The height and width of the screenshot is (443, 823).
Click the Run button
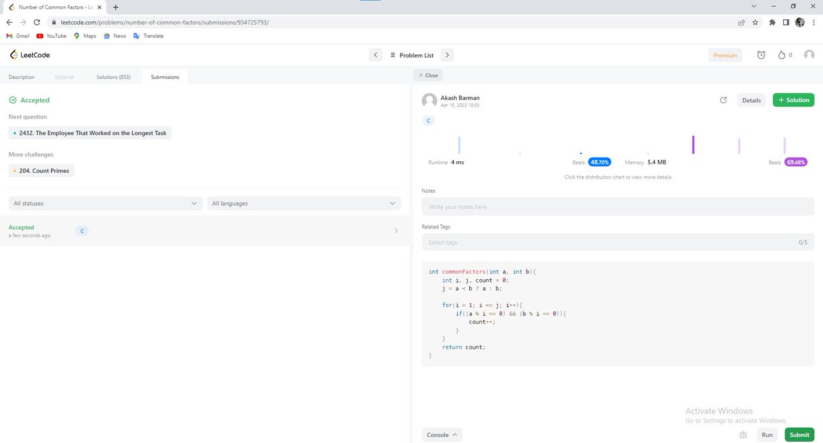tap(767, 435)
